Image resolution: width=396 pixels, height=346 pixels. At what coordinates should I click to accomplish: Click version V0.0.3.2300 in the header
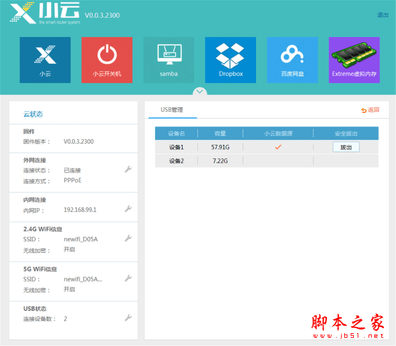tap(102, 15)
